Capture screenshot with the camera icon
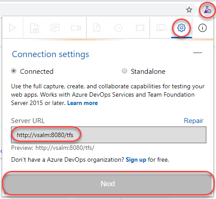Viewport: 216px width, 199px height. 34,28
